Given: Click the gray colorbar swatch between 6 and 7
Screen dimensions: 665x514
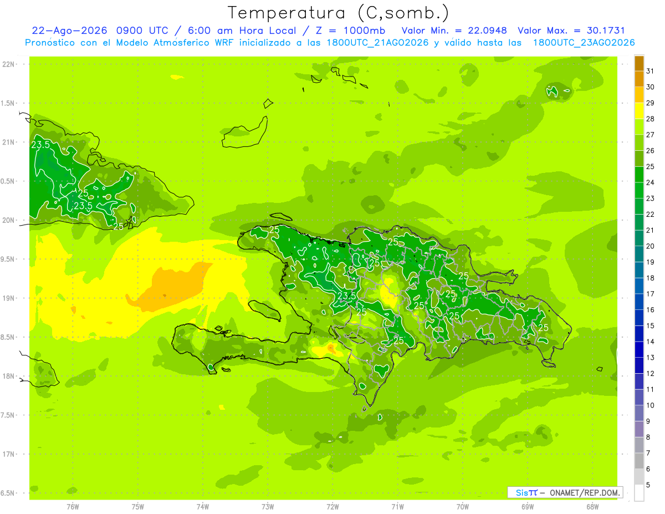Looking at the screenshot, I should click(x=639, y=461).
